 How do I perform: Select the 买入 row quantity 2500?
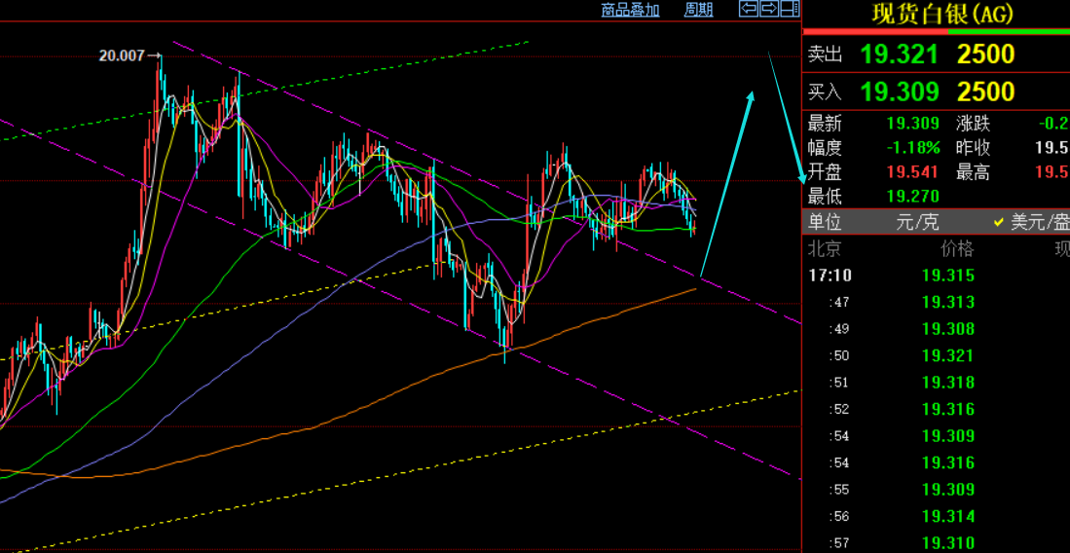[986, 92]
